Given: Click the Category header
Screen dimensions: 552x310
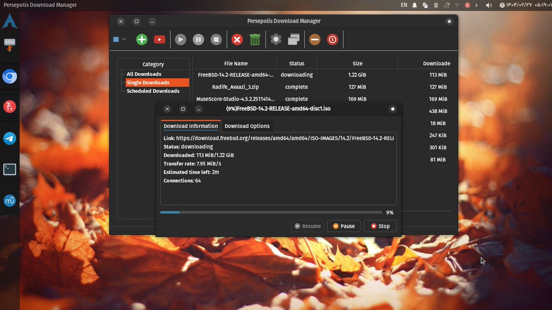Looking at the screenshot, I should 153,64.
